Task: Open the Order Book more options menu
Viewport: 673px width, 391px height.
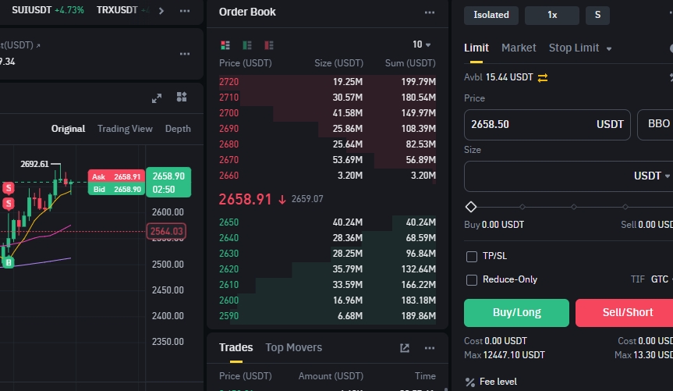Action: point(429,12)
